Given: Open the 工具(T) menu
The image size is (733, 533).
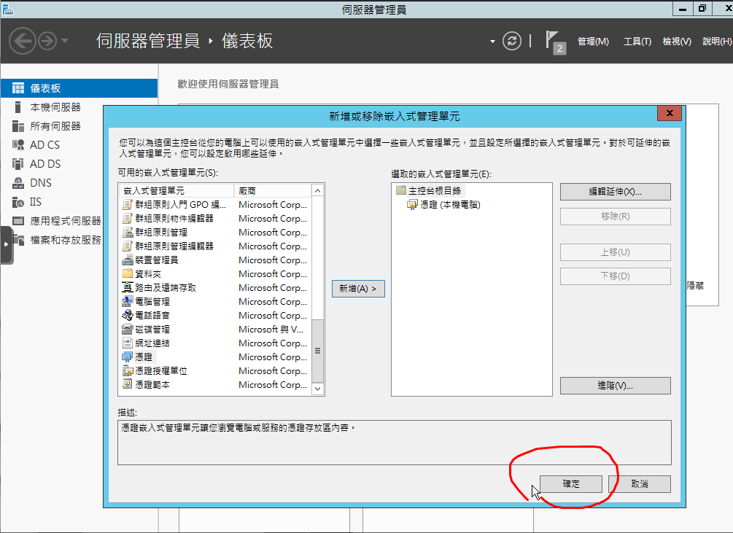Looking at the screenshot, I should (x=637, y=42).
